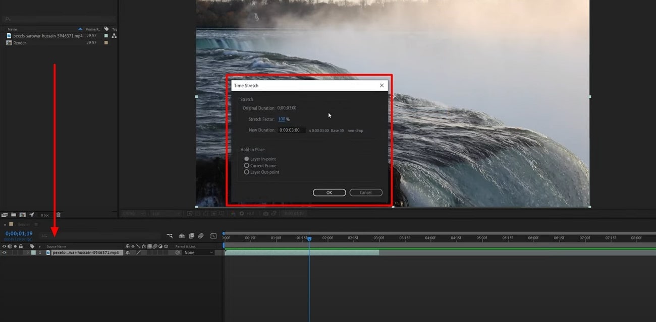Click the playhead marker on the time ruler
Viewport: 656px width, 322px height.
309,239
